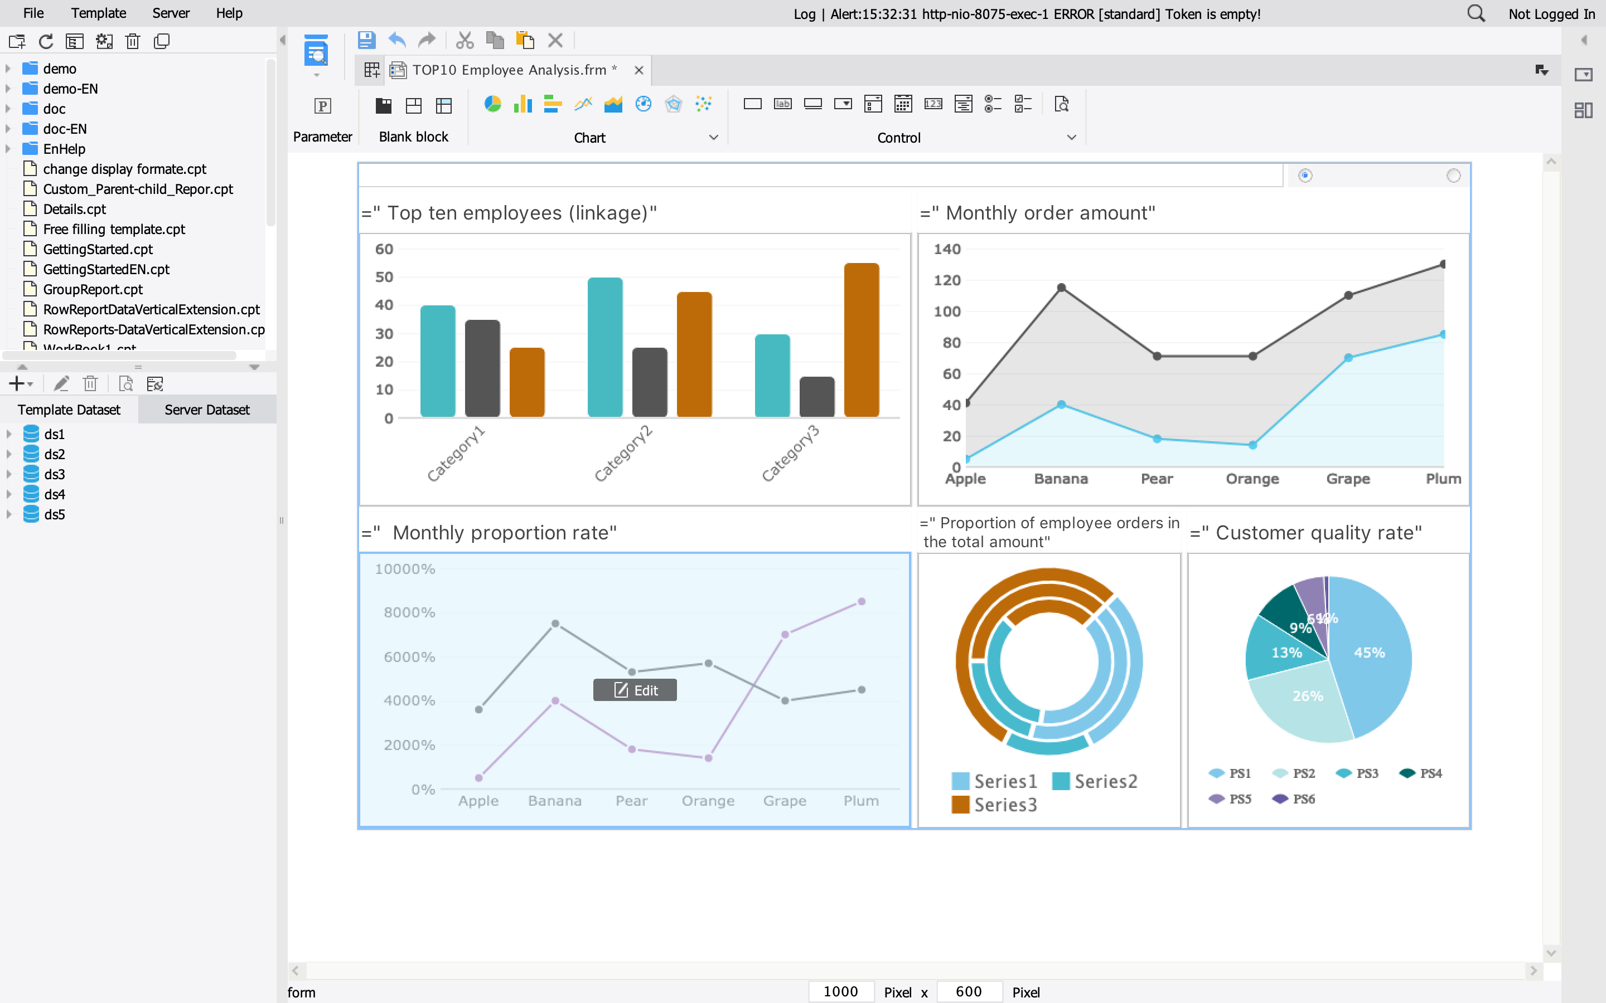Click the scatter chart icon
This screenshot has width=1606, height=1003.
[x=703, y=104]
